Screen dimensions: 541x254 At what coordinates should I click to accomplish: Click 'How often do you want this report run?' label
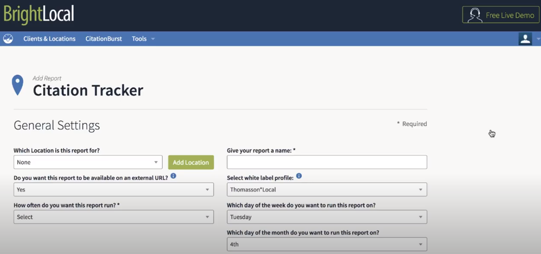point(66,205)
